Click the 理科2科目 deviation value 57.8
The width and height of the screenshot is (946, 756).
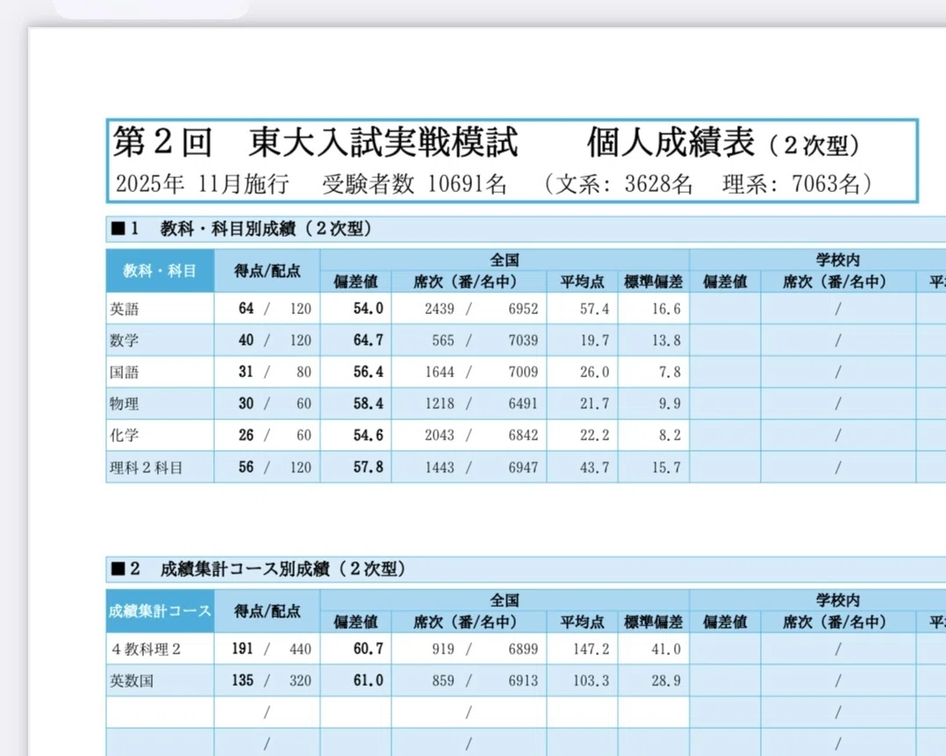[368, 467]
